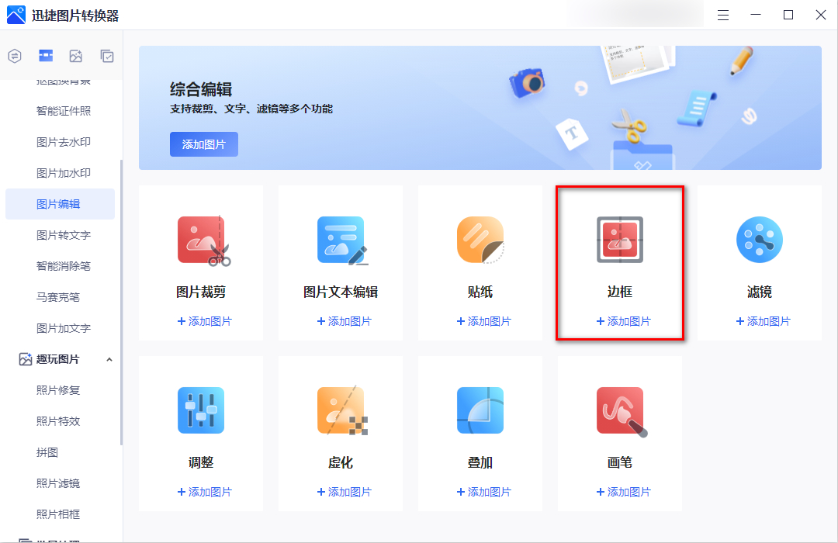Open the 叠加 overlay icon

480,410
